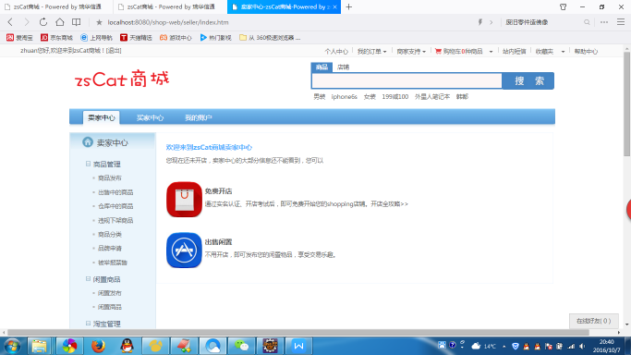Open the browser hamburger menu
This screenshot has height=355, width=631.
point(621,22)
